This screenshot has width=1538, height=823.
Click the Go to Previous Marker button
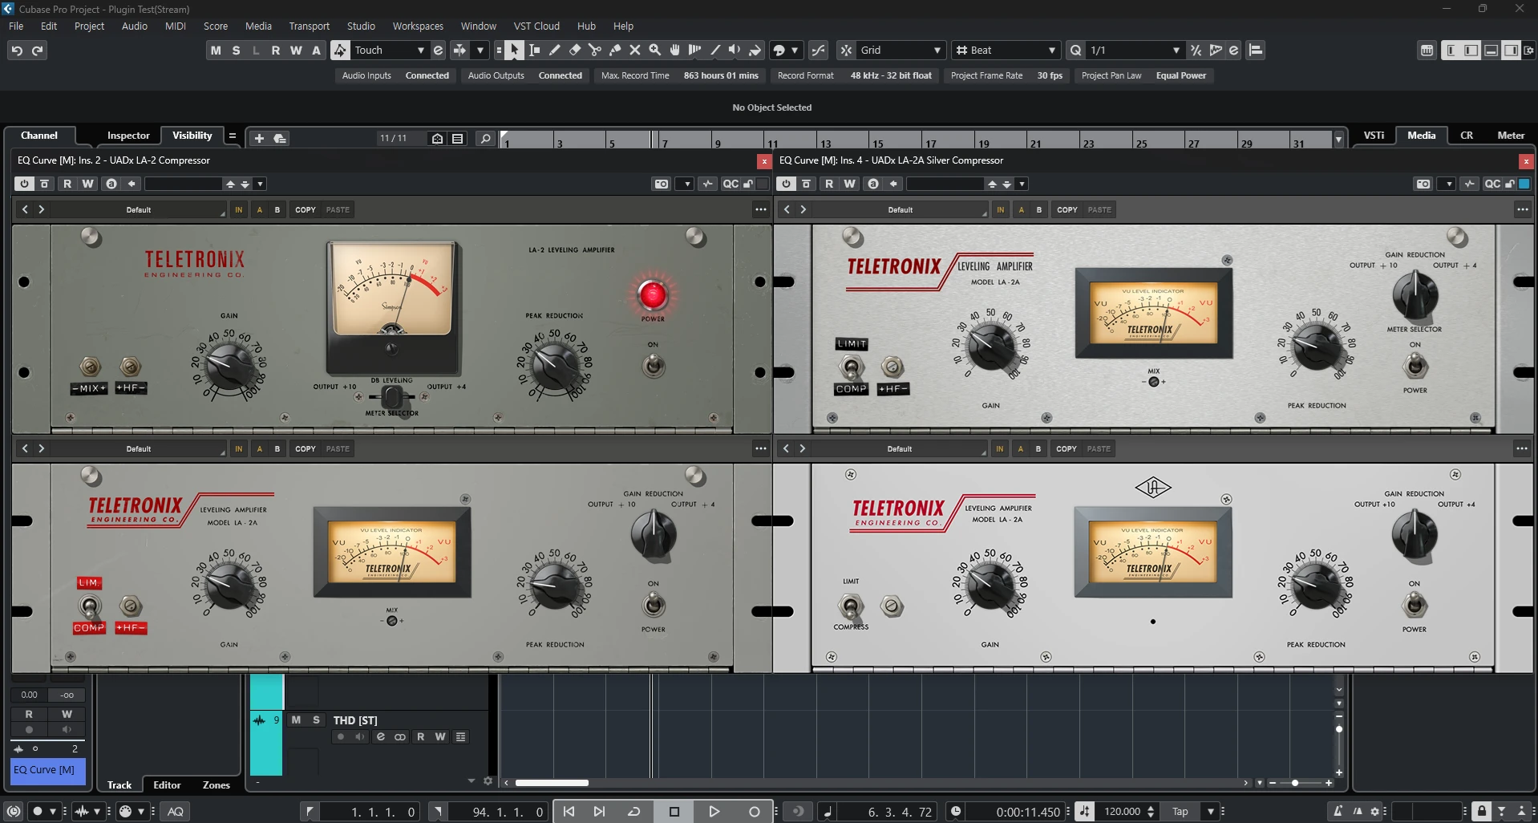(x=569, y=811)
